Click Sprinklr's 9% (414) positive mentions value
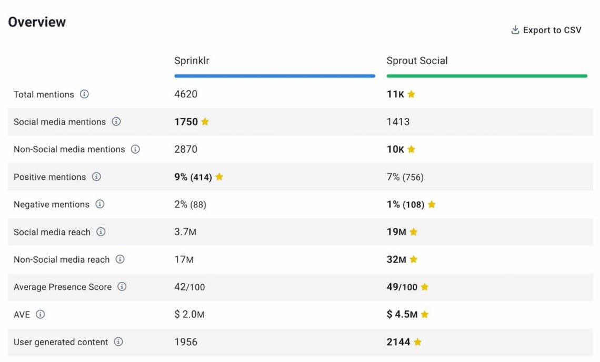Image resolution: width=600 pixels, height=362 pixels. pyautogui.click(x=193, y=177)
